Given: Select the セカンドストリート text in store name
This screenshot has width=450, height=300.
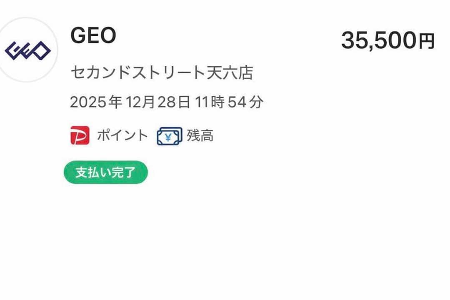Looking at the screenshot, I should click(137, 73).
